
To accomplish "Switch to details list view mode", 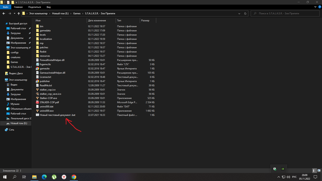I will coord(314,170).
